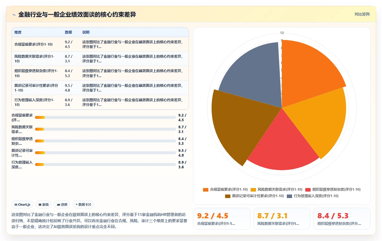382x241 pixels.
Task: Click the 说明 cell in 面谈记录可审计性要求 row
Action: coord(134,88)
